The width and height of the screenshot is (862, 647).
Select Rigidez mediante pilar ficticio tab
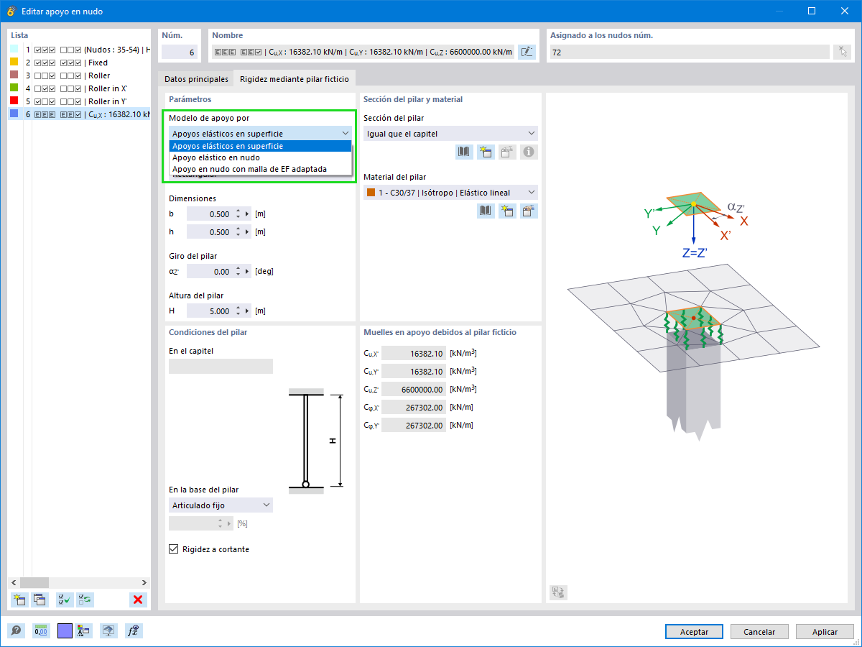[x=295, y=79]
